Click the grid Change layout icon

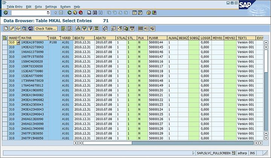(x=140, y=29)
